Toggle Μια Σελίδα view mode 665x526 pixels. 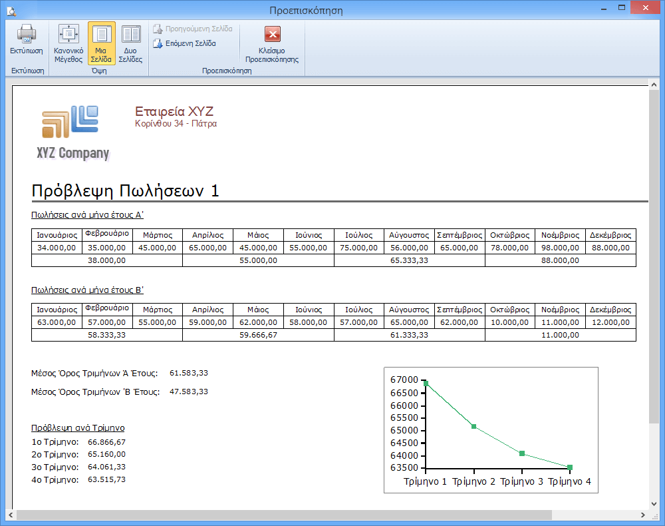point(102,35)
